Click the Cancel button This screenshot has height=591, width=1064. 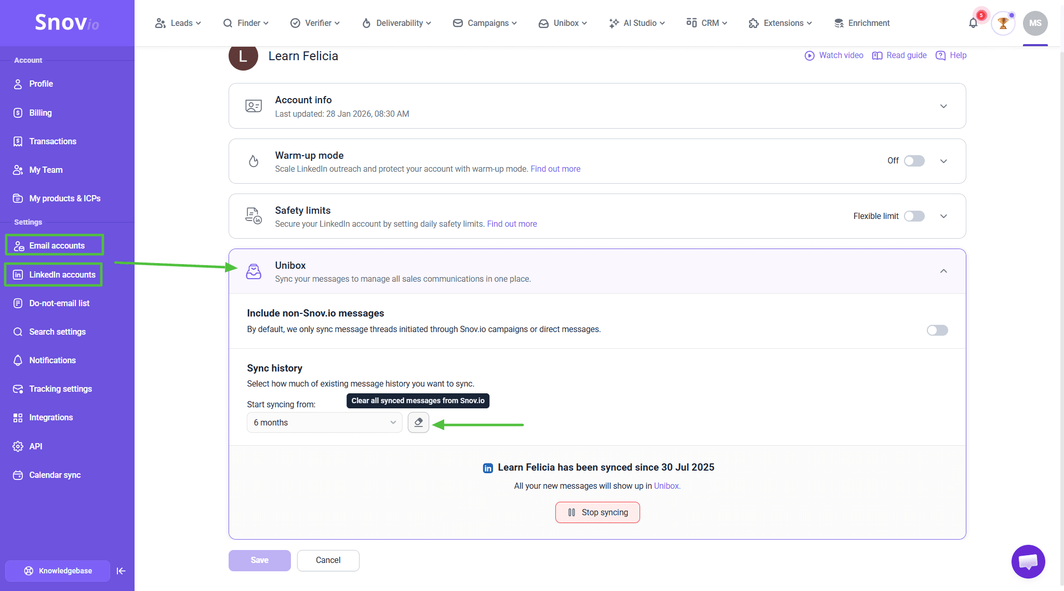[x=328, y=560]
